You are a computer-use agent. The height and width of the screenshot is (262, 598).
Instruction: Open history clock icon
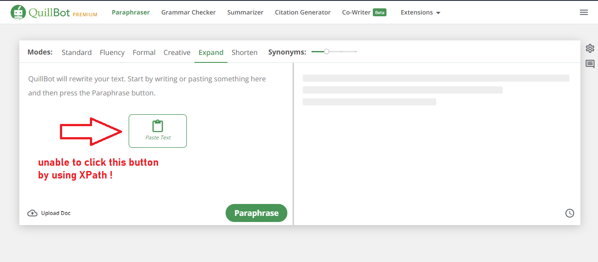(570, 213)
